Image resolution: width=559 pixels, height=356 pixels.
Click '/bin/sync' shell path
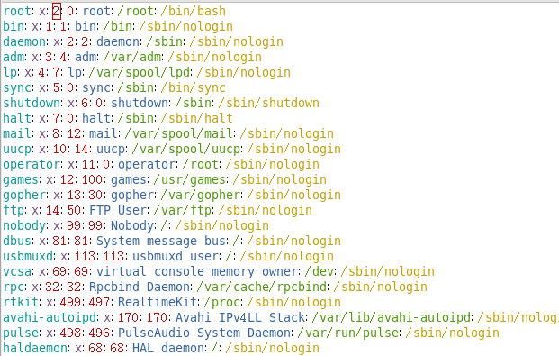pos(194,87)
